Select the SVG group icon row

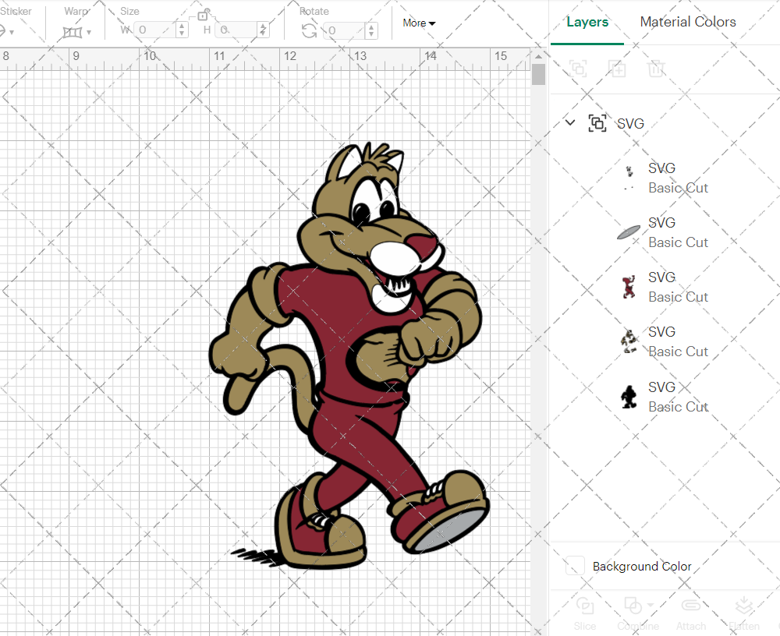coord(597,123)
